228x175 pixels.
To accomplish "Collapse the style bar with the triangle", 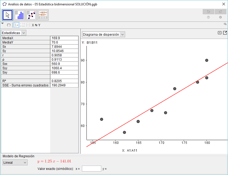I will (2, 24).
